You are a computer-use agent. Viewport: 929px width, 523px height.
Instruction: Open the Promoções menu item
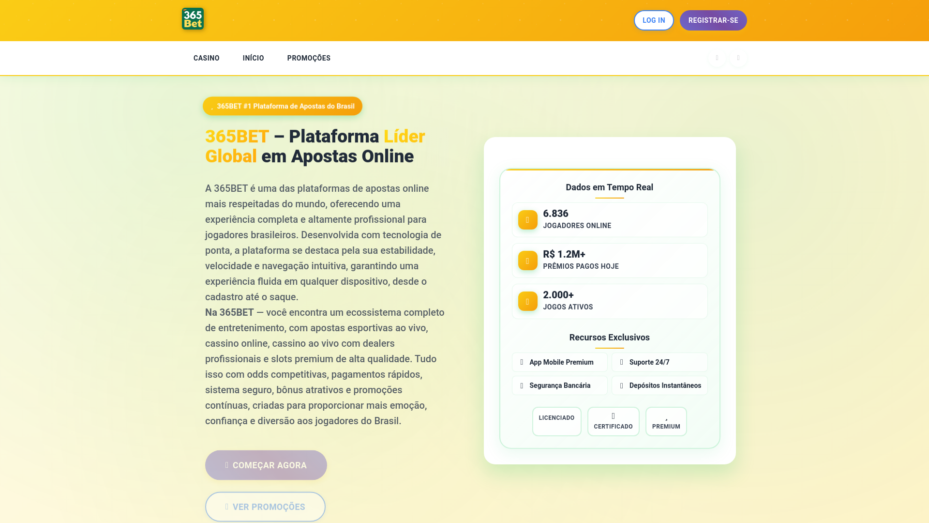(309, 58)
